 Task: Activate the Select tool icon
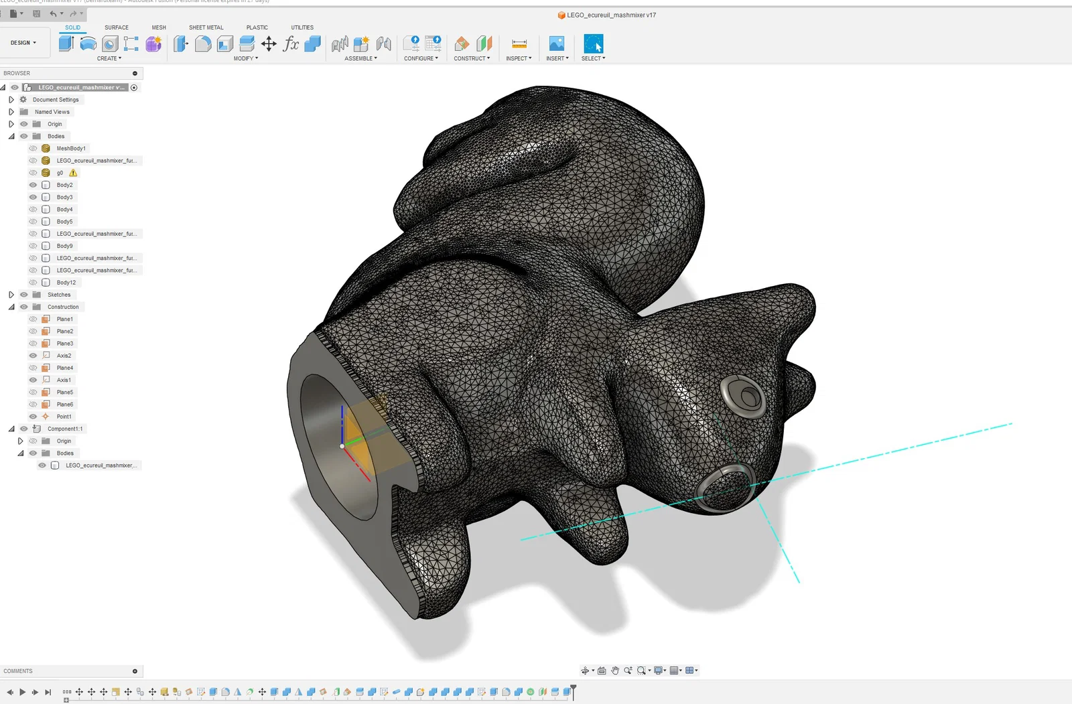(x=594, y=44)
